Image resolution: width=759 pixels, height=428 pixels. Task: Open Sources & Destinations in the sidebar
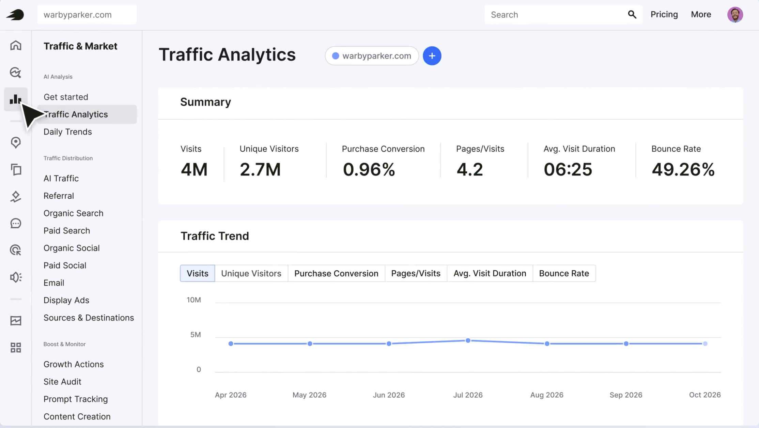(89, 318)
